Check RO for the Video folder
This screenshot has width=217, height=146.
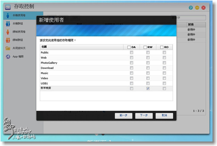pos(164,78)
